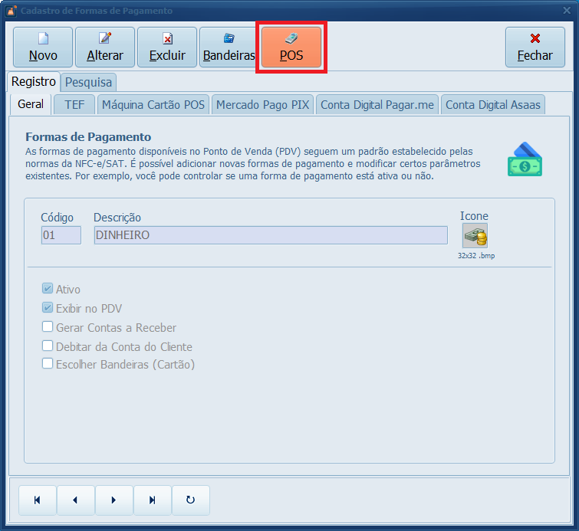
Task: Open the POS machine button
Action: (291, 48)
